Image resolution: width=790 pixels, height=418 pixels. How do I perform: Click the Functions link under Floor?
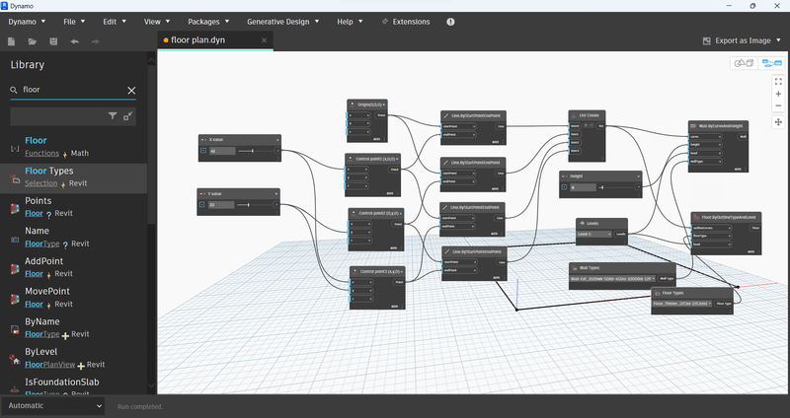41,153
